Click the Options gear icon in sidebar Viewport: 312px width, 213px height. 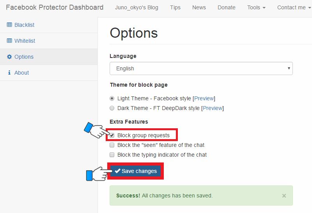9,57
